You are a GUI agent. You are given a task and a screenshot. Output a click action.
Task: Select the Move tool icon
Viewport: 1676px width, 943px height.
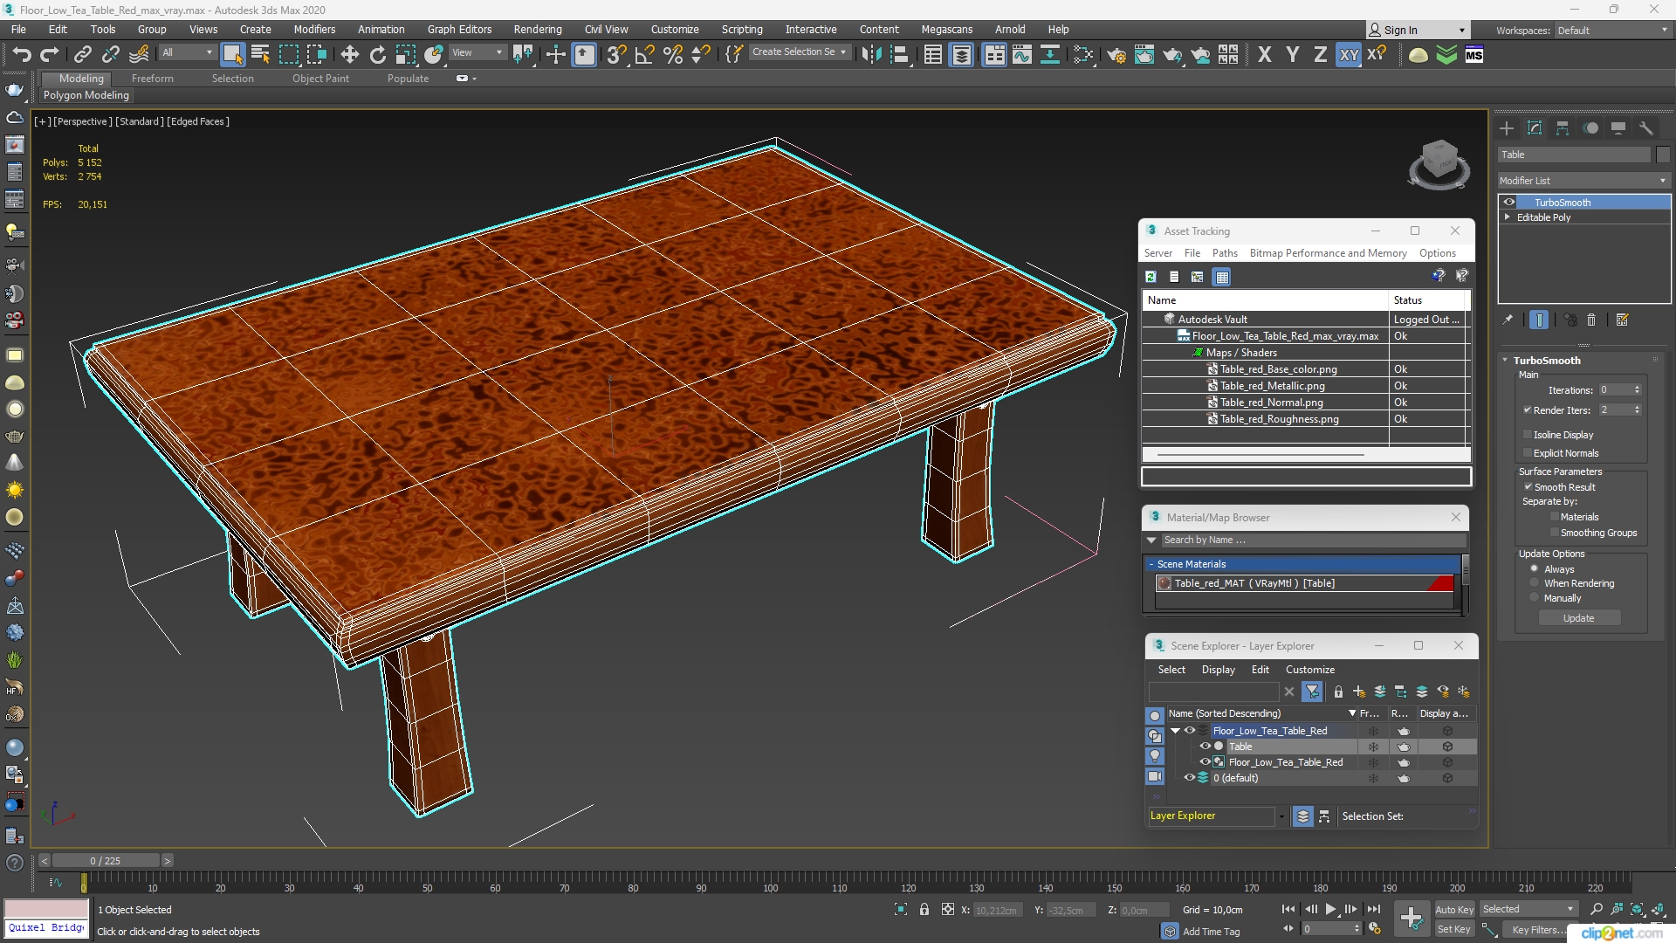click(x=349, y=55)
